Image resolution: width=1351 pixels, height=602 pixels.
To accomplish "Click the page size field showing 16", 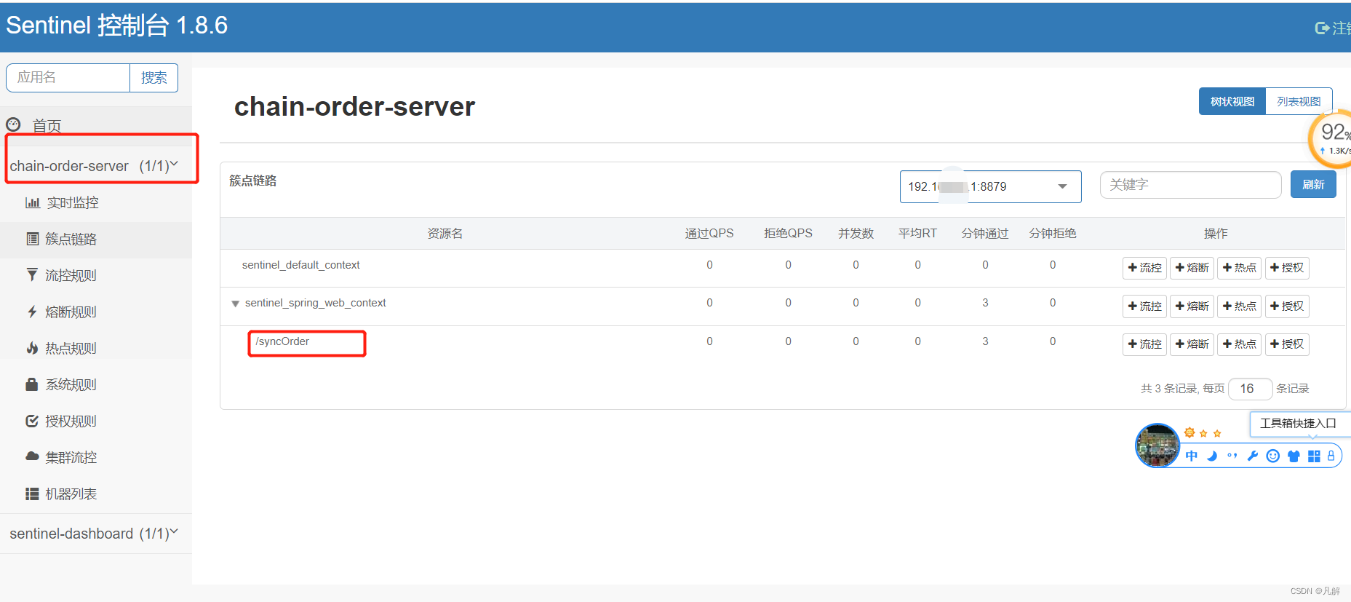I will (1250, 389).
